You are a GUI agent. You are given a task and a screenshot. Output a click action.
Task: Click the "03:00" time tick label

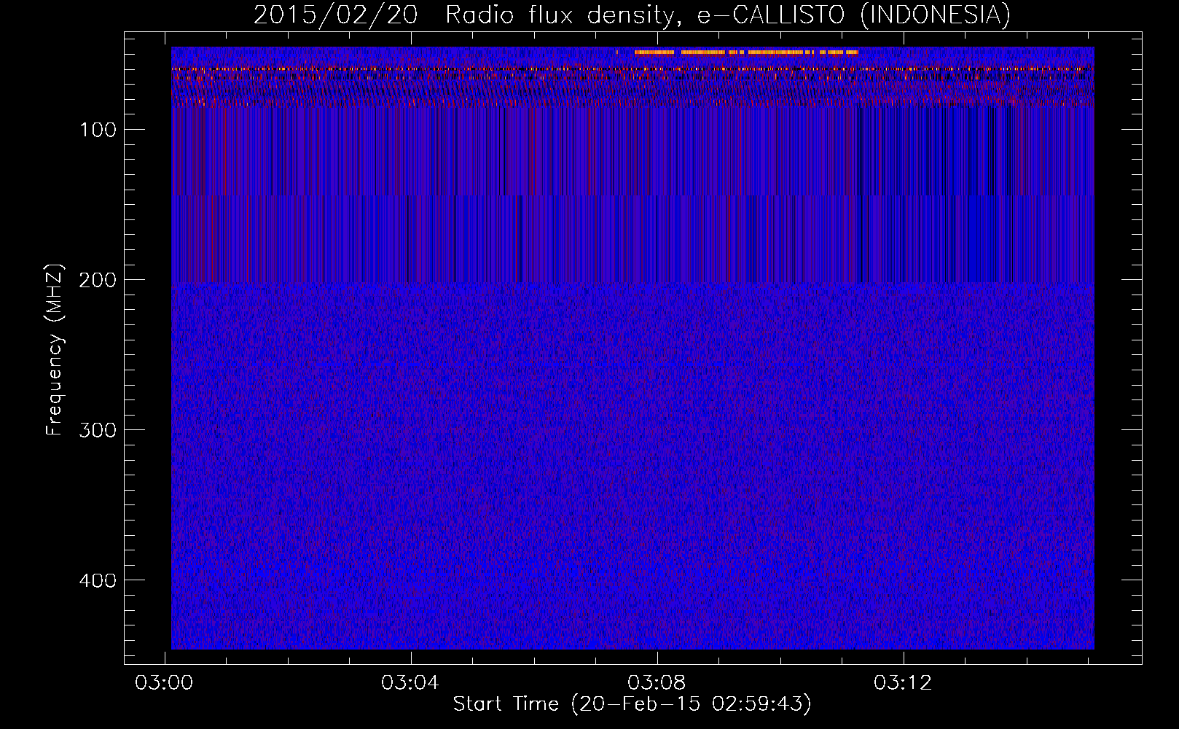pos(165,682)
